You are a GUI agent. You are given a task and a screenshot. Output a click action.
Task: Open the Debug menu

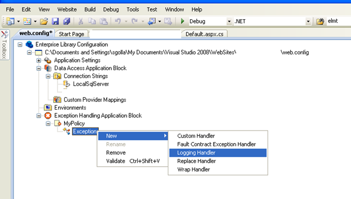(x=111, y=9)
